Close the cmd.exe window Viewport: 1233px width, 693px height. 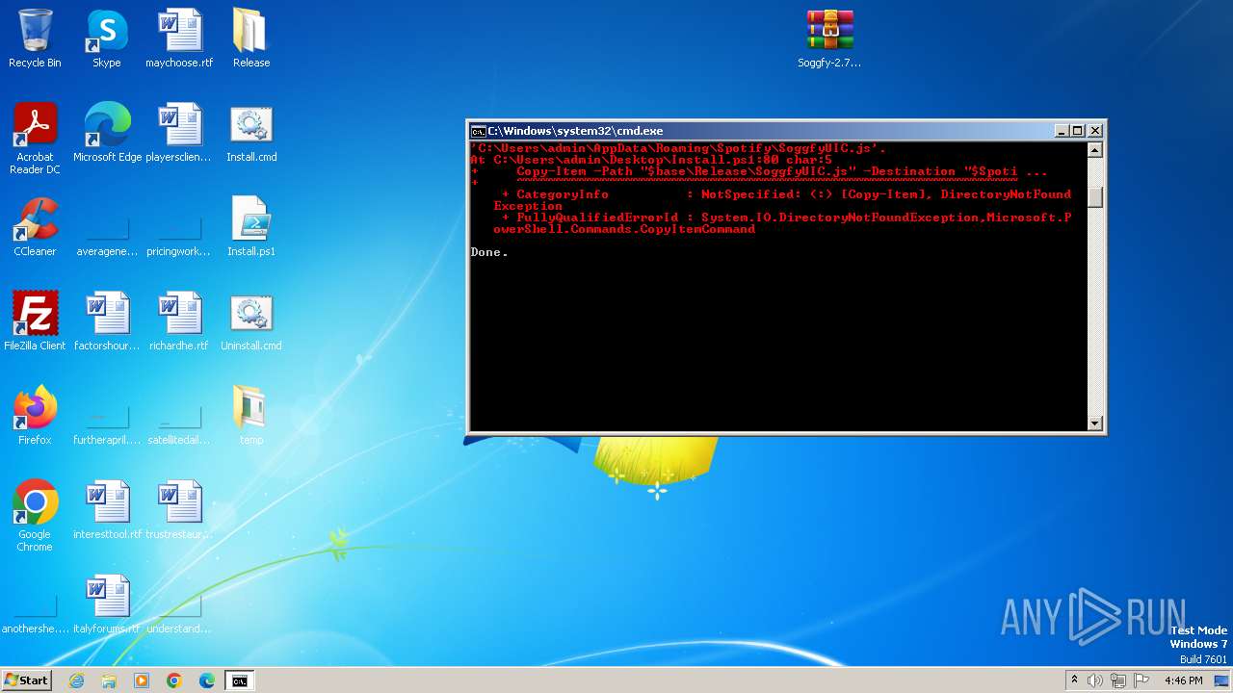click(1095, 131)
